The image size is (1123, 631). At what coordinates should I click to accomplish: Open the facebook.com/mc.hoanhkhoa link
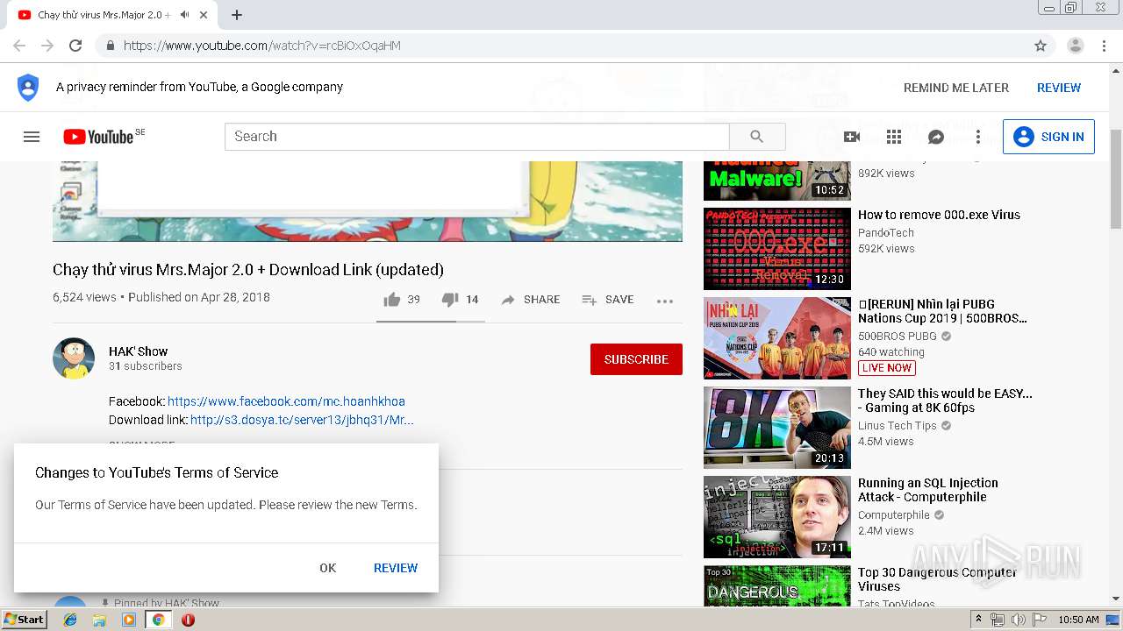286,401
